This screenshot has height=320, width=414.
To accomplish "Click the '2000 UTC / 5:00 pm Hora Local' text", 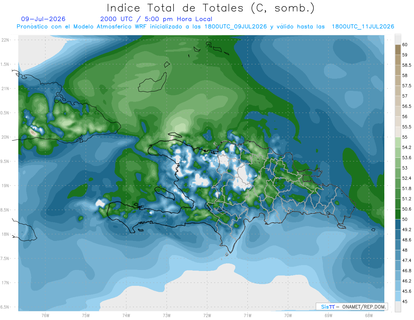I will pos(156,19).
